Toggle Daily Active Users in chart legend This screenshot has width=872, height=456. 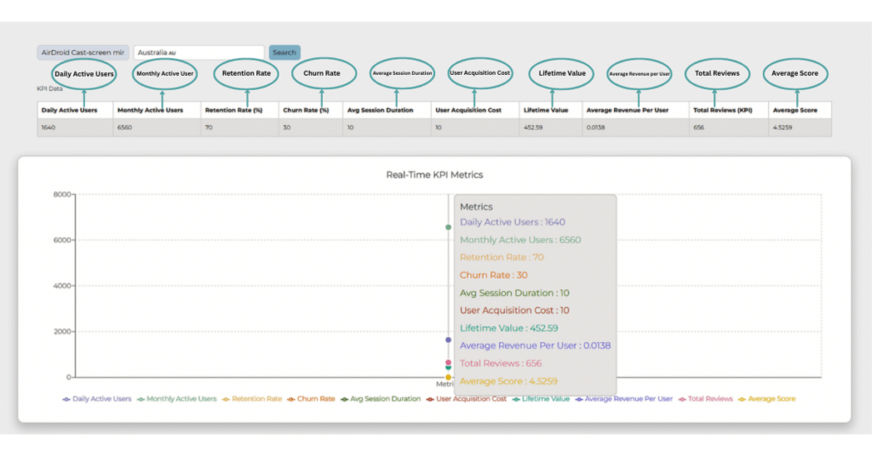click(x=97, y=398)
